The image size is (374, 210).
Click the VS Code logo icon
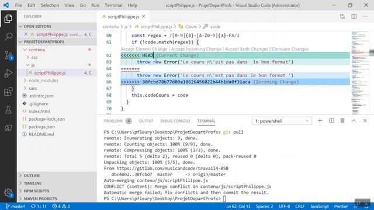6,5
